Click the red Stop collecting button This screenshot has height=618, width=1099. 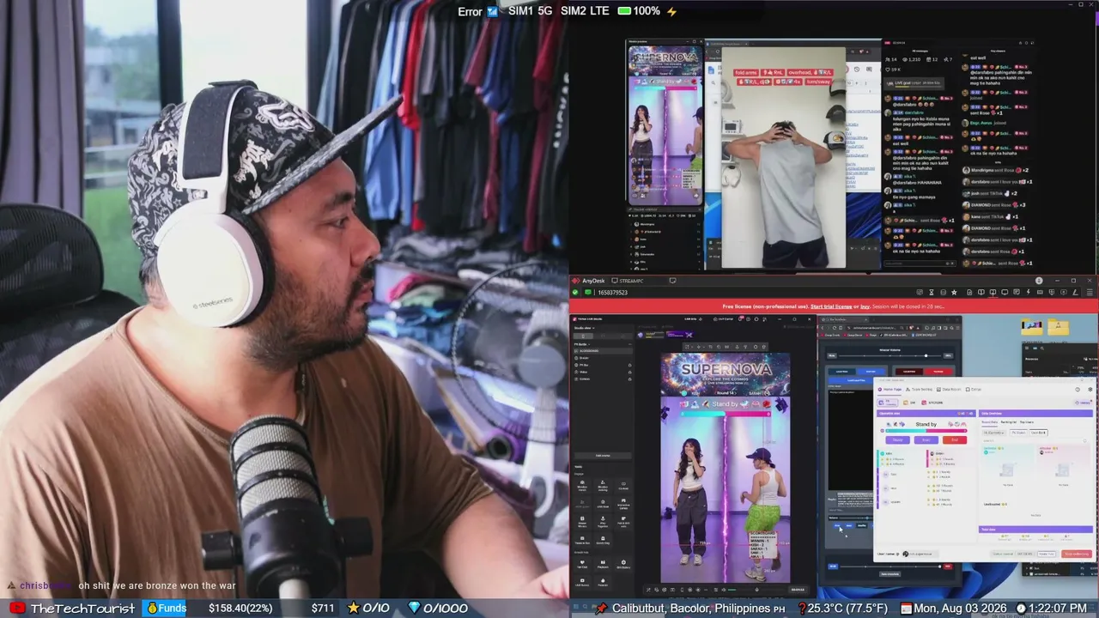[1076, 554]
